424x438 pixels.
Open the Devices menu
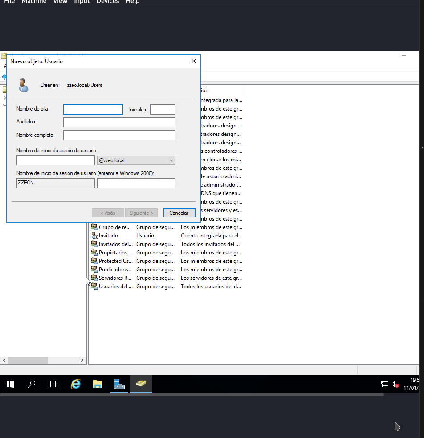point(107,2)
